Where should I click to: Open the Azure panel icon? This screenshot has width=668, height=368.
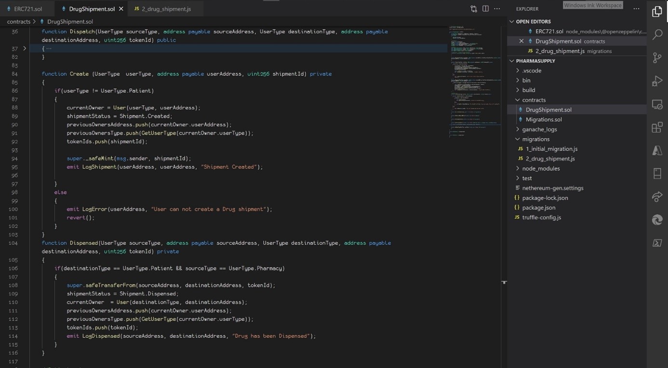point(657,150)
